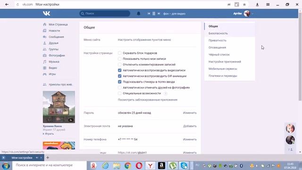Uncheck Подсказывать стикеры в полях ввода

click(119, 82)
